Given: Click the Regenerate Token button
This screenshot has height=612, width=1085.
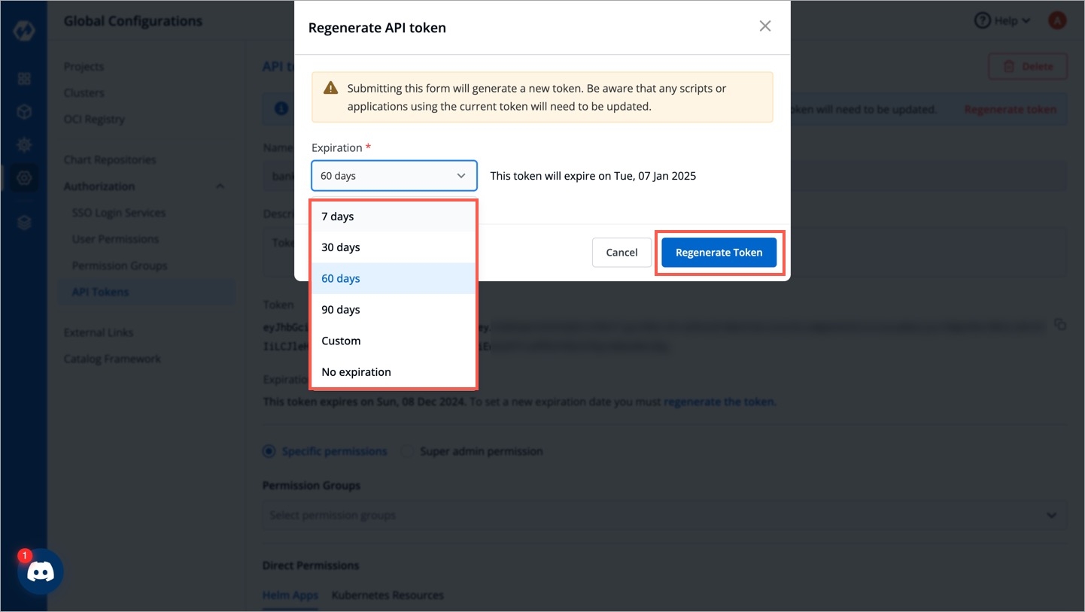Looking at the screenshot, I should click(719, 253).
